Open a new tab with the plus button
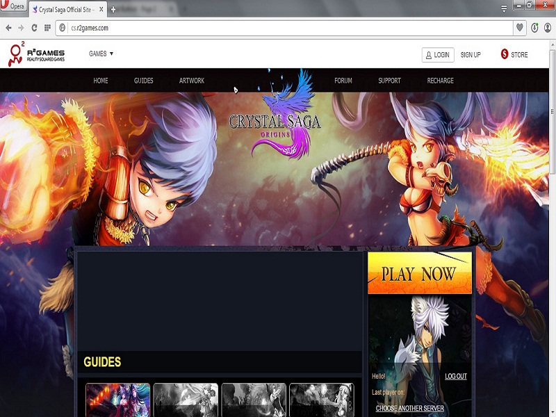 (x=113, y=10)
